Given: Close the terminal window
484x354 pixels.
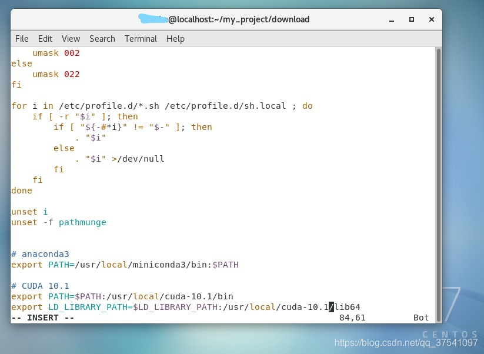Looking at the screenshot, I should 432,19.
